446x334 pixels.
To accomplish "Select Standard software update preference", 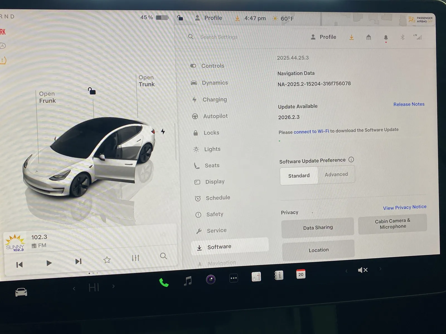I will coord(299,176).
